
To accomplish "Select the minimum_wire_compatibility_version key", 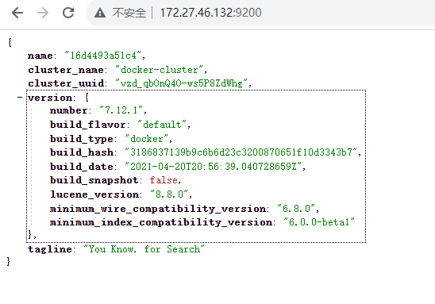I will tap(158, 209).
